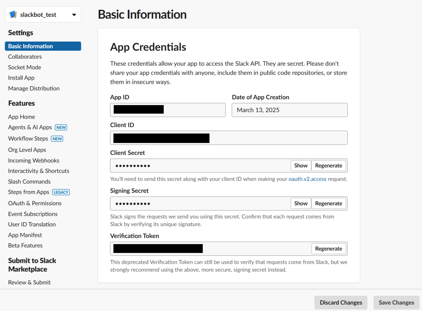Select Basic Information in sidebar
Screen dimensions: 422x311
point(43,46)
